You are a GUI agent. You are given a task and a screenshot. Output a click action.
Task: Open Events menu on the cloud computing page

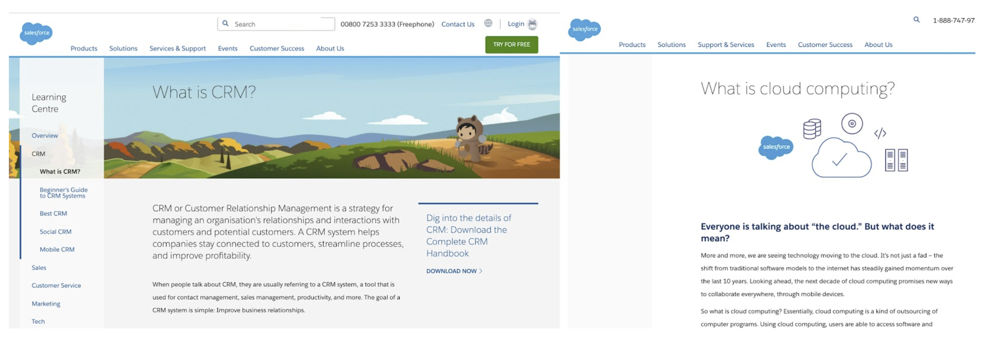(x=776, y=45)
